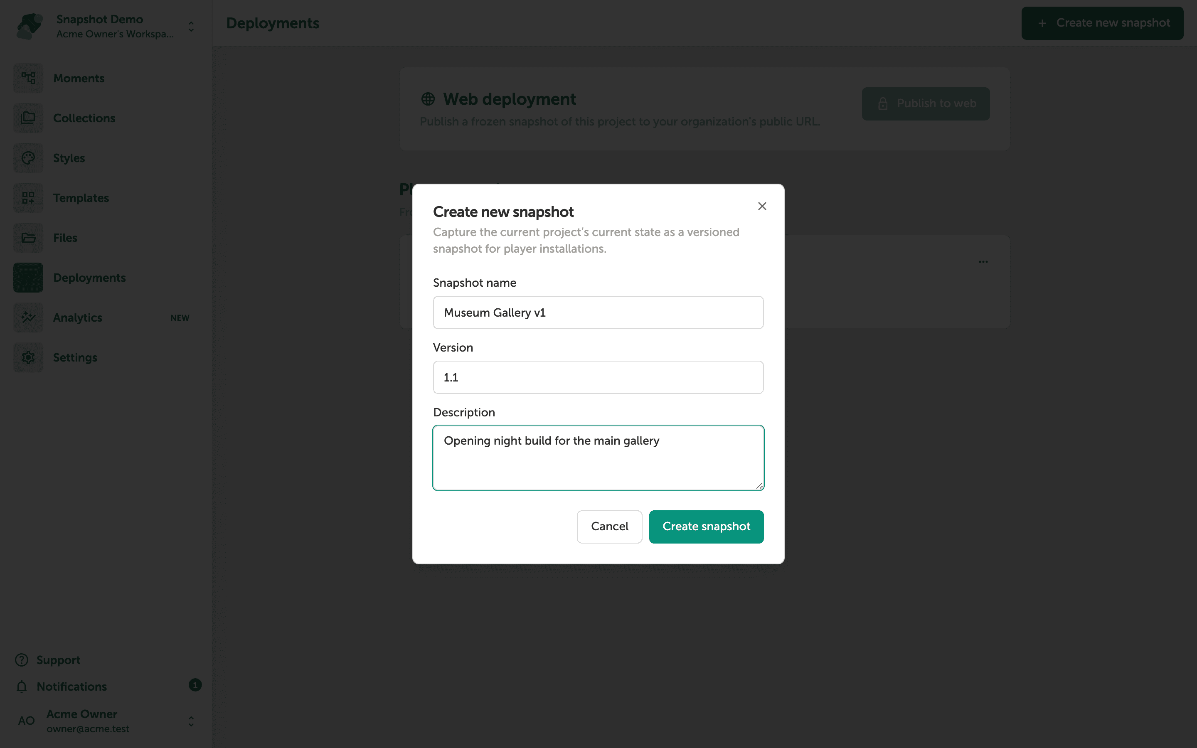The image size is (1197, 748).
Task: Click the Cancel button in dialog
Action: 609,527
